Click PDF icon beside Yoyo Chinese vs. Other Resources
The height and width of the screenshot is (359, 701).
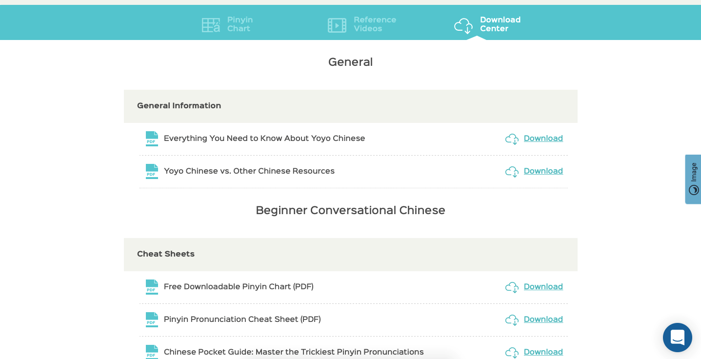[x=152, y=171]
